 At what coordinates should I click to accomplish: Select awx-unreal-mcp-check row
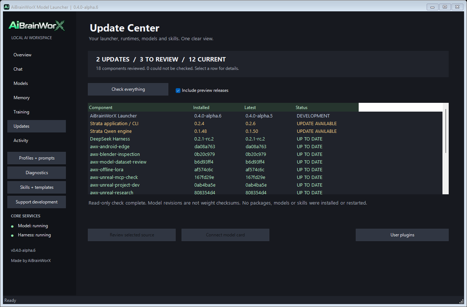click(265, 177)
